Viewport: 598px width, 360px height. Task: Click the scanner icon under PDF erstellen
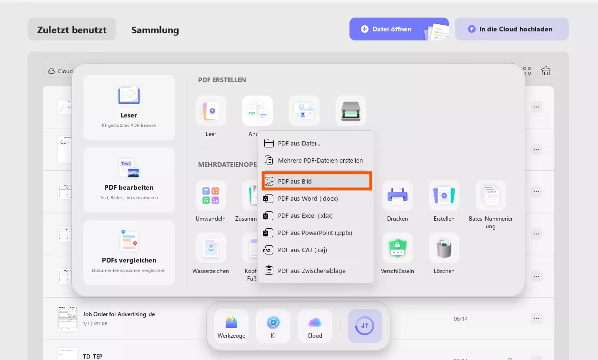pyautogui.click(x=351, y=111)
